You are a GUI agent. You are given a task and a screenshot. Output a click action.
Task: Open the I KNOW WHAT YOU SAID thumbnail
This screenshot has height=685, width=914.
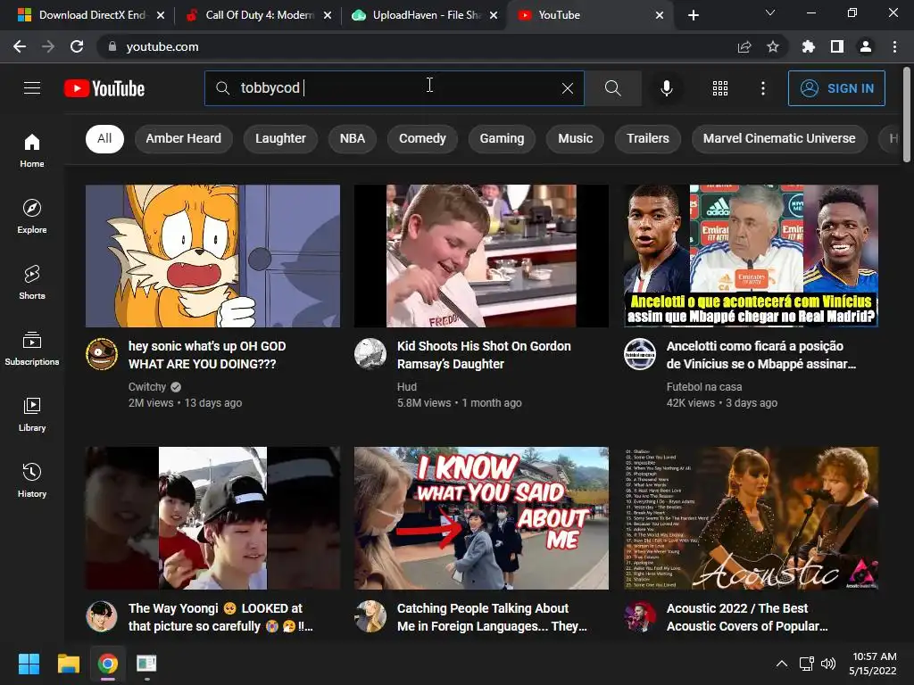point(481,518)
